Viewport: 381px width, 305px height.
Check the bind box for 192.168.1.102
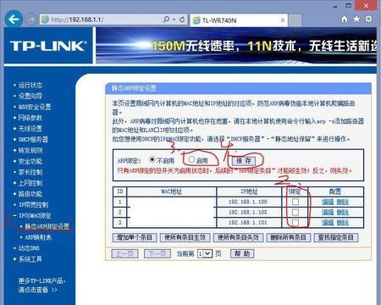coord(295,212)
